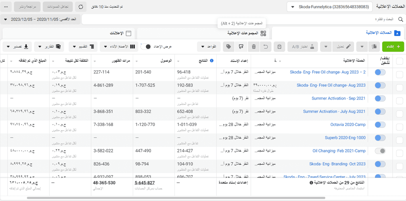
Task: Click the impressions value 7,338,168
Action: [103, 125]
